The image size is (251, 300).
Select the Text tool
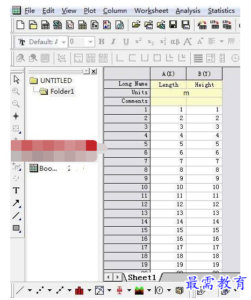(x=16, y=190)
